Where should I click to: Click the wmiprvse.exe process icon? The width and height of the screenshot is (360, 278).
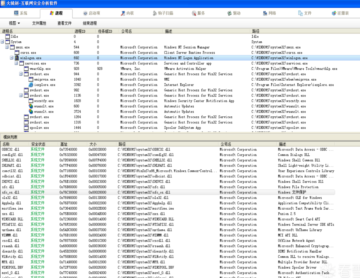(31, 79)
